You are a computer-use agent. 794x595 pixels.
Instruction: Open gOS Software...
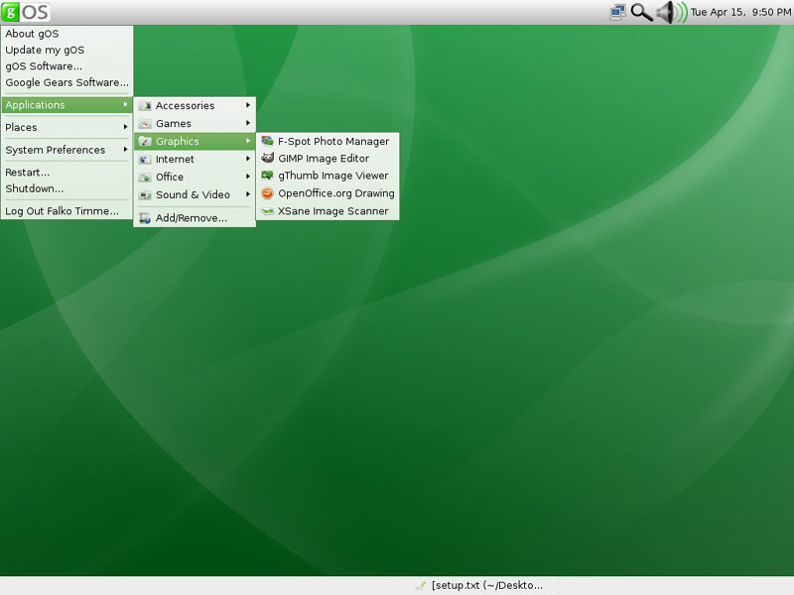point(44,66)
